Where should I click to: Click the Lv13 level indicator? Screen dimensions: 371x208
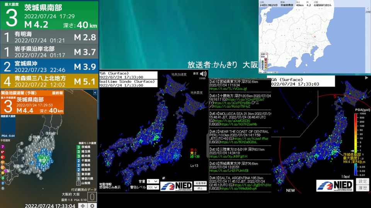[194, 166]
